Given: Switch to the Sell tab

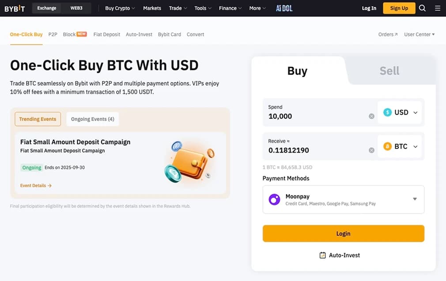Looking at the screenshot, I should [x=389, y=70].
